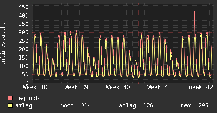Click the 'átlag: 126' average statistic
The width and height of the screenshot is (217, 113).
(136, 106)
